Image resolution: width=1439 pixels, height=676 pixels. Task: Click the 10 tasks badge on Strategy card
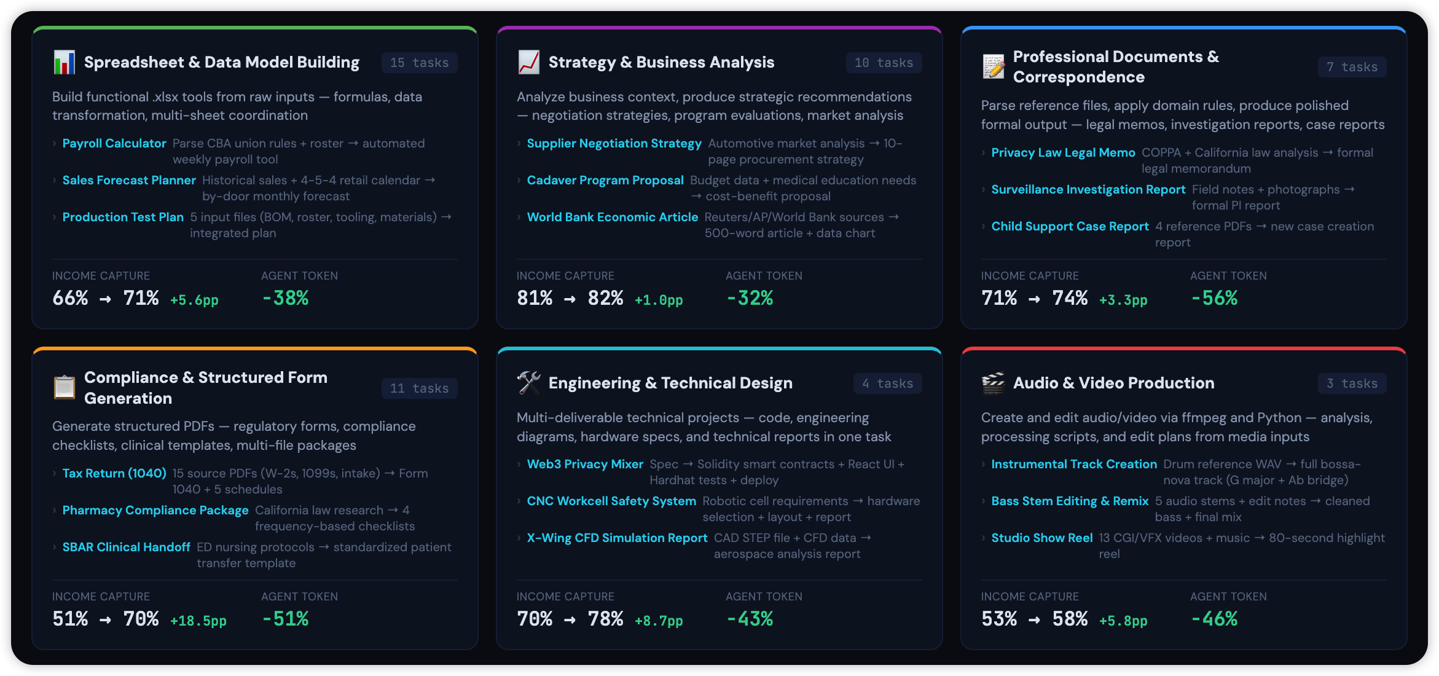pyautogui.click(x=884, y=63)
